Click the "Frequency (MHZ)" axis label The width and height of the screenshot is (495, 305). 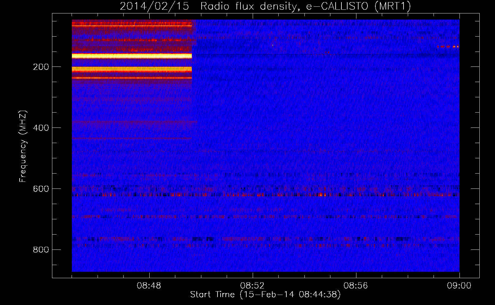click(23, 146)
